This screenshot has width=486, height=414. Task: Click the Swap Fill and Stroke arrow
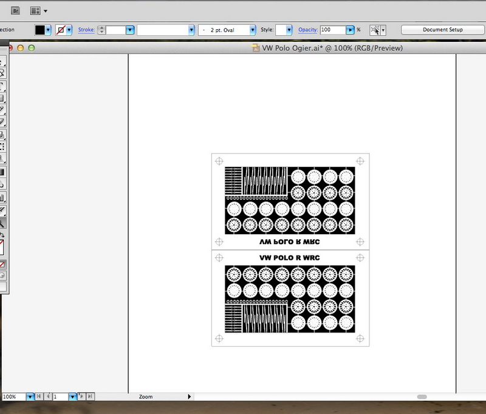coord(2,235)
